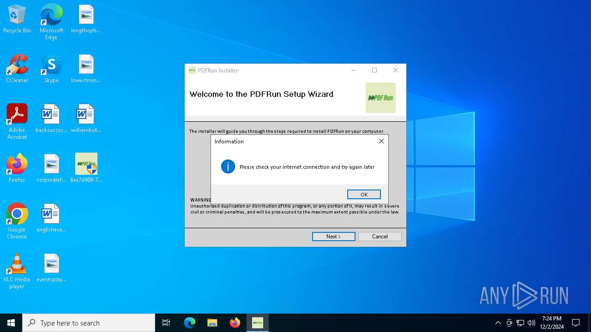Select the Skype desktop shortcut
This screenshot has height=332, width=591.
[51, 69]
